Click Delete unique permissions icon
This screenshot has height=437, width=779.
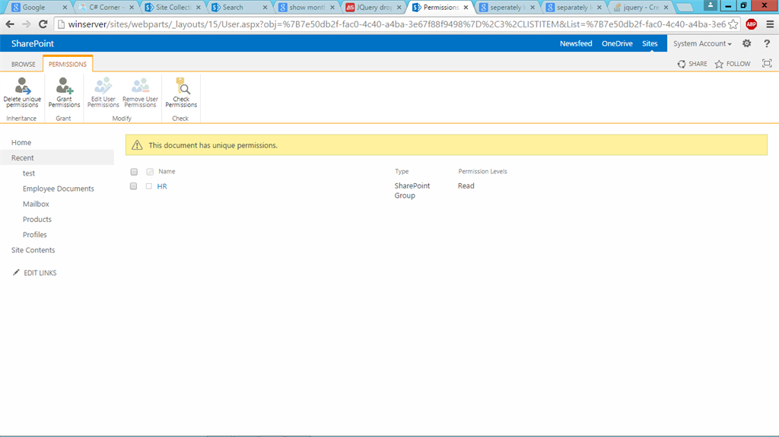[x=22, y=86]
